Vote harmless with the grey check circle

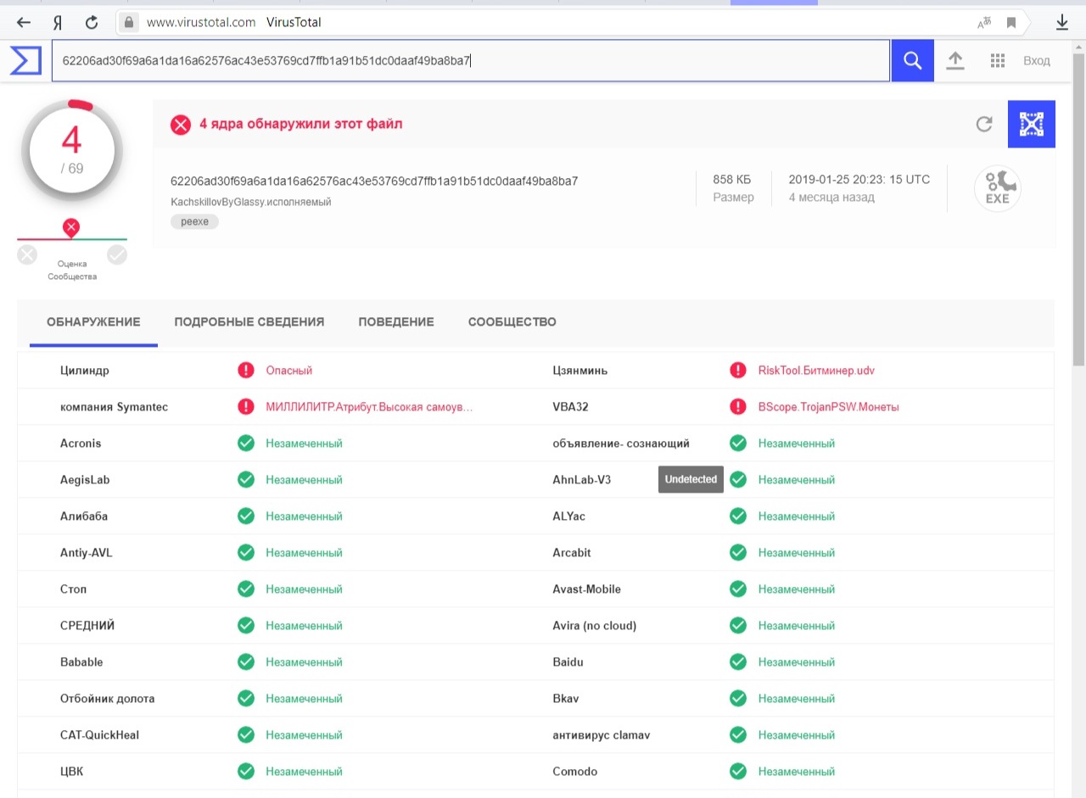117,254
